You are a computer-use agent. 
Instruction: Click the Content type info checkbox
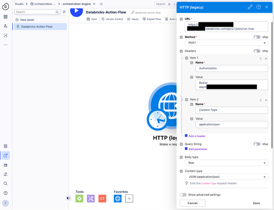coord(181,171)
